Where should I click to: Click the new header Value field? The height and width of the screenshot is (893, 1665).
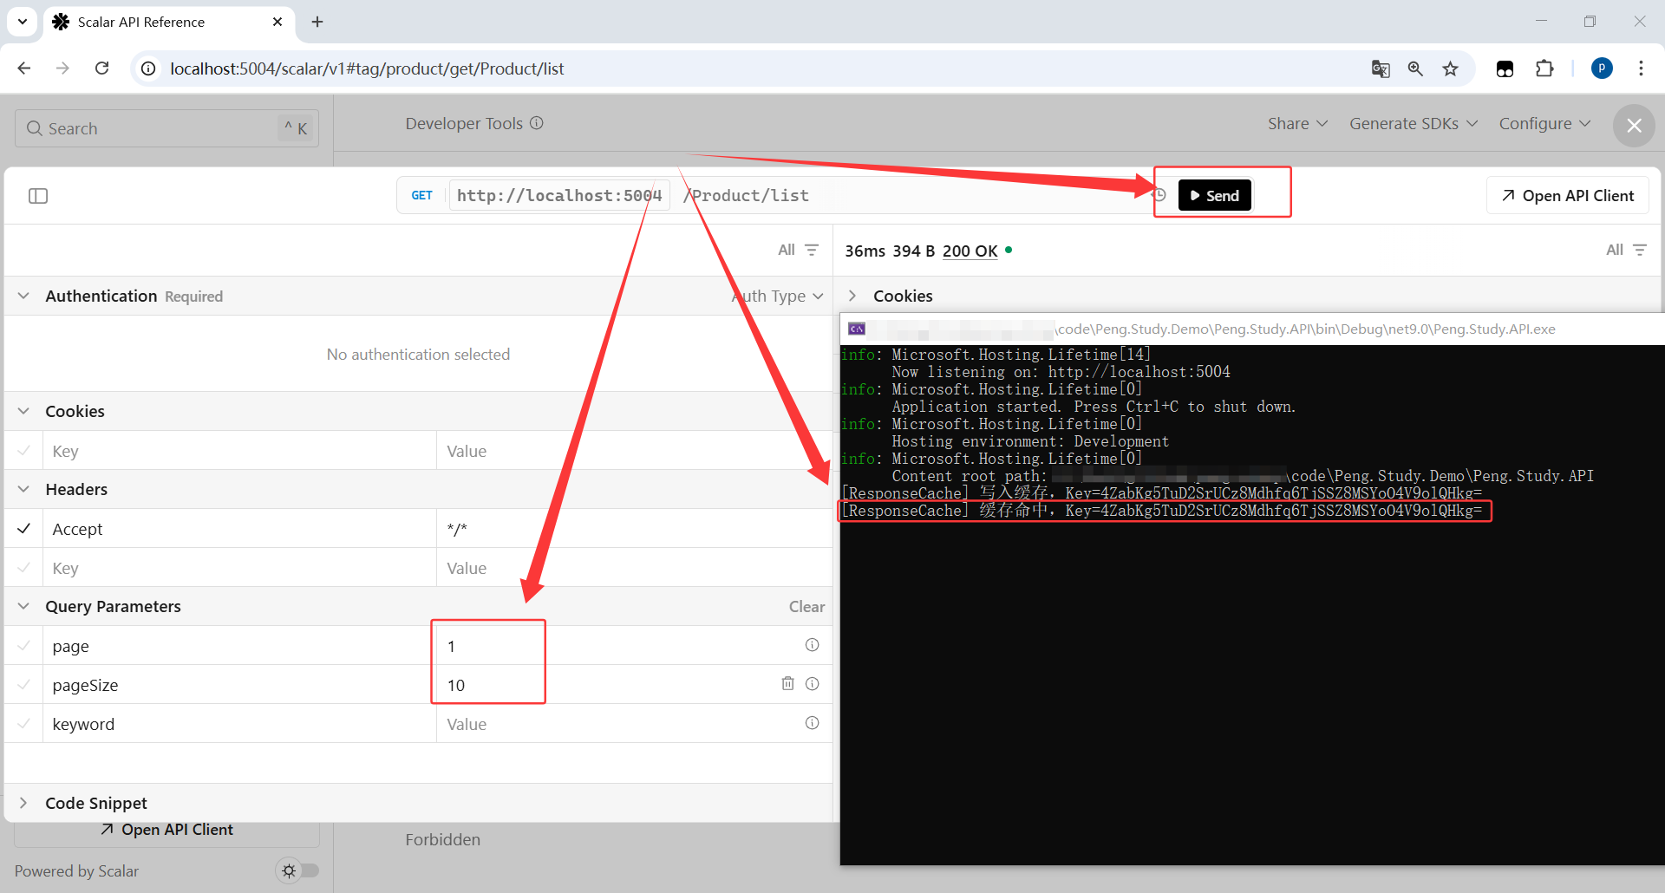pyautogui.click(x=634, y=568)
